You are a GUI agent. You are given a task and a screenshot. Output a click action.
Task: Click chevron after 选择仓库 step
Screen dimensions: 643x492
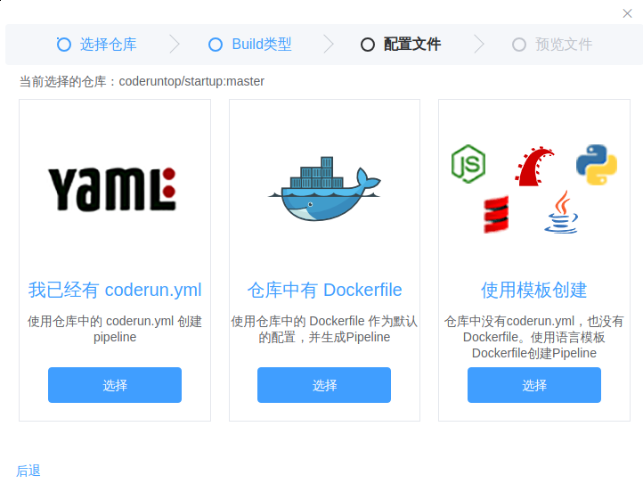coord(175,45)
